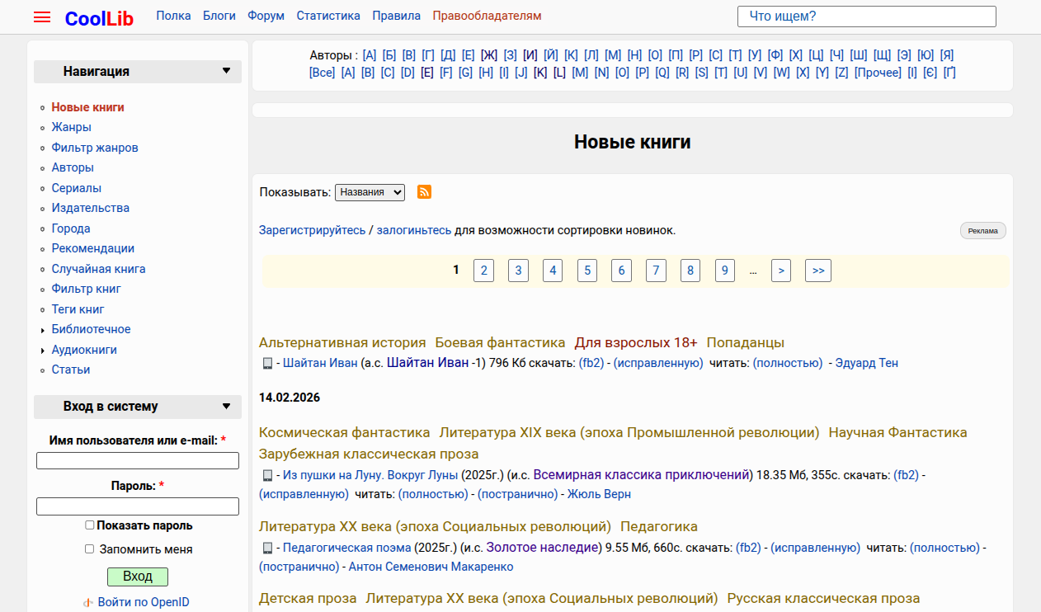1041x612 pixels.
Task: Click the orange RSS feed icon
Action: coord(424,192)
